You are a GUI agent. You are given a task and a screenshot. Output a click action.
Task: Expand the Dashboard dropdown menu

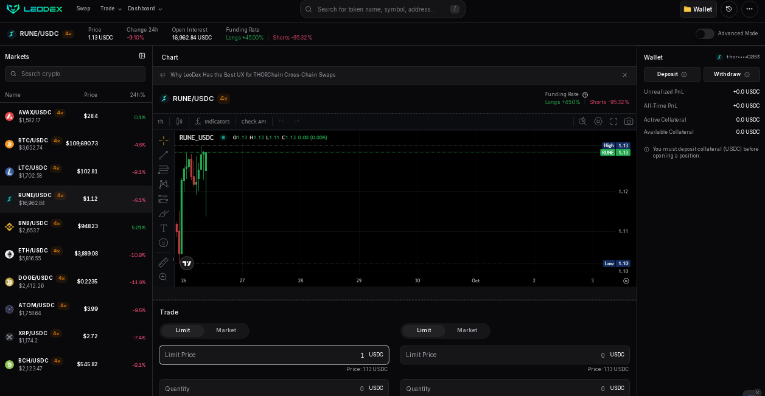pyautogui.click(x=145, y=9)
